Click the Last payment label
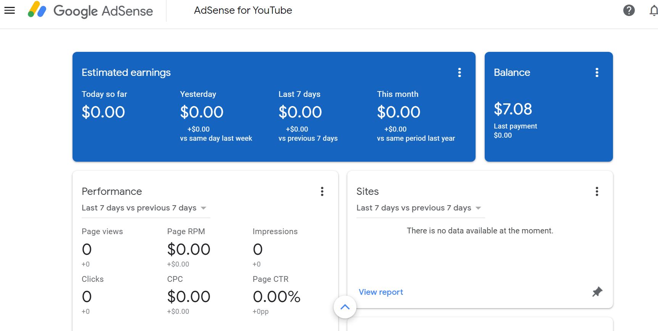658x331 pixels. tap(515, 126)
